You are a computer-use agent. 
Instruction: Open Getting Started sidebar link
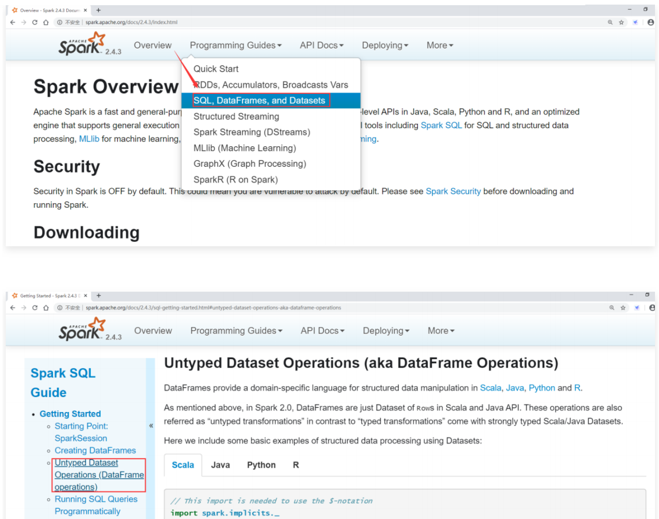[x=70, y=414]
